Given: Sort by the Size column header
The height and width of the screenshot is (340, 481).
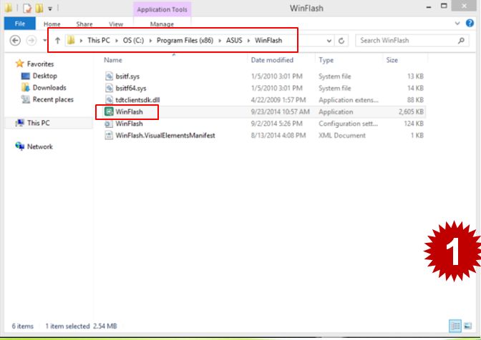Looking at the screenshot, I should pyautogui.click(x=392, y=60).
